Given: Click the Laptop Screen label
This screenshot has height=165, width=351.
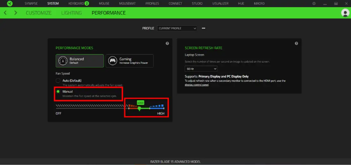Looking at the screenshot, I should pos(194,55).
